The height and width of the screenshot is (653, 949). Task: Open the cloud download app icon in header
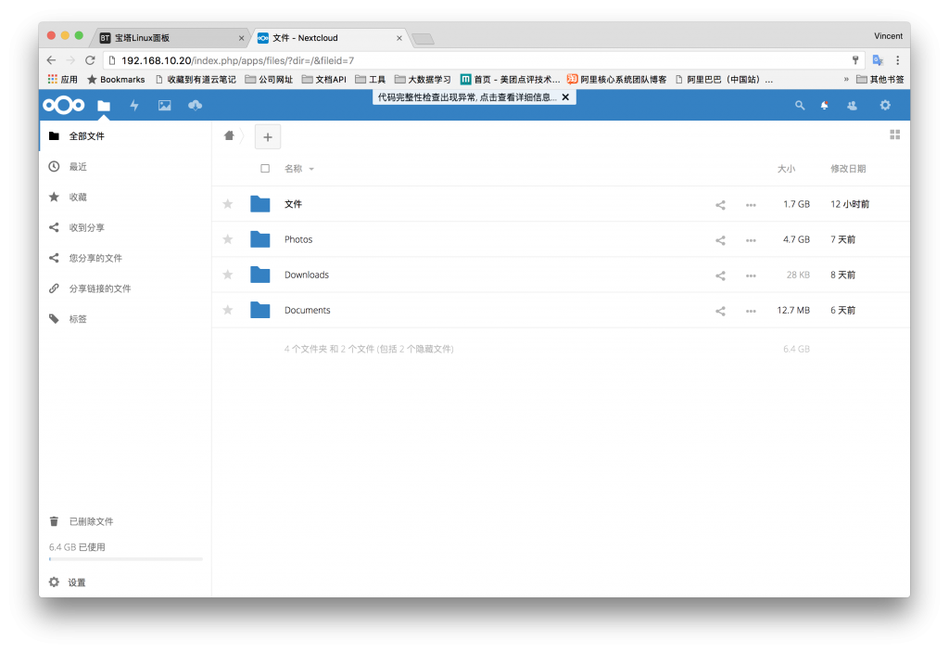pyautogui.click(x=195, y=106)
